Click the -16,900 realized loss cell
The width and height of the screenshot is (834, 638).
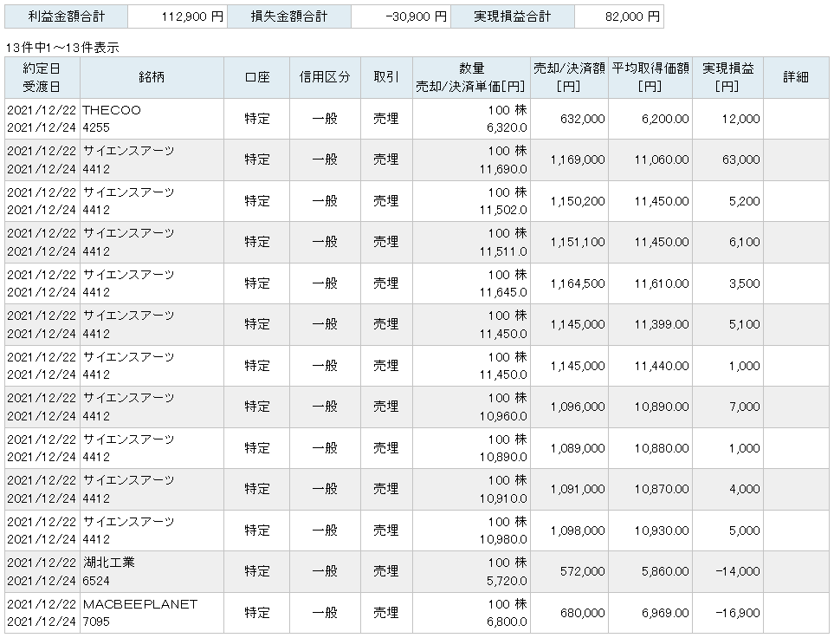pos(727,613)
